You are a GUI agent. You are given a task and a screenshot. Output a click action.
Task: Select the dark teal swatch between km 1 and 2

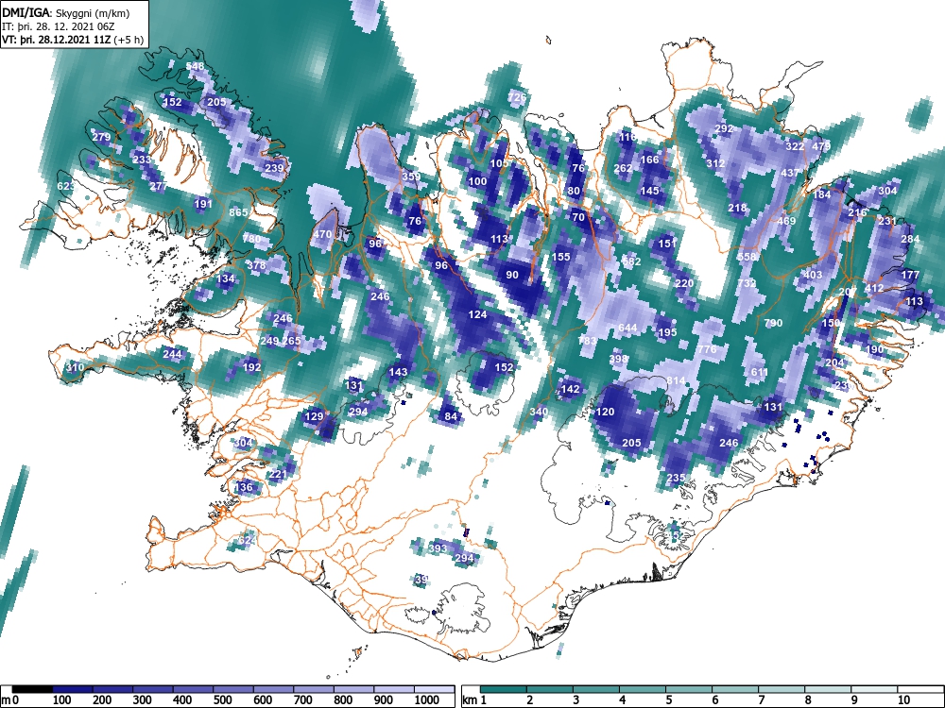pyautogui.click(x=504, y=689)
